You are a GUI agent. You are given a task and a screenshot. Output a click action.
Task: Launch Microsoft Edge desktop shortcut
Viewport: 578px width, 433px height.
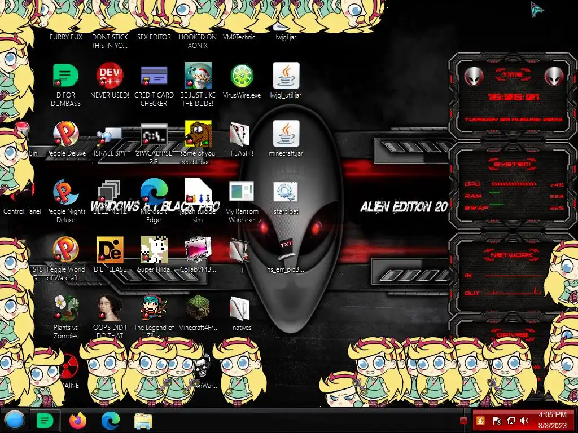[x=154, y=192]
